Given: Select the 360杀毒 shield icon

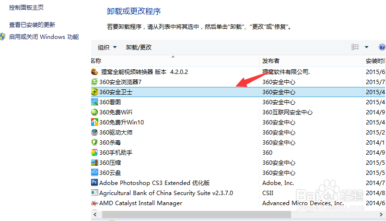Looking at the screenshot, I should (x=94, y=143).
